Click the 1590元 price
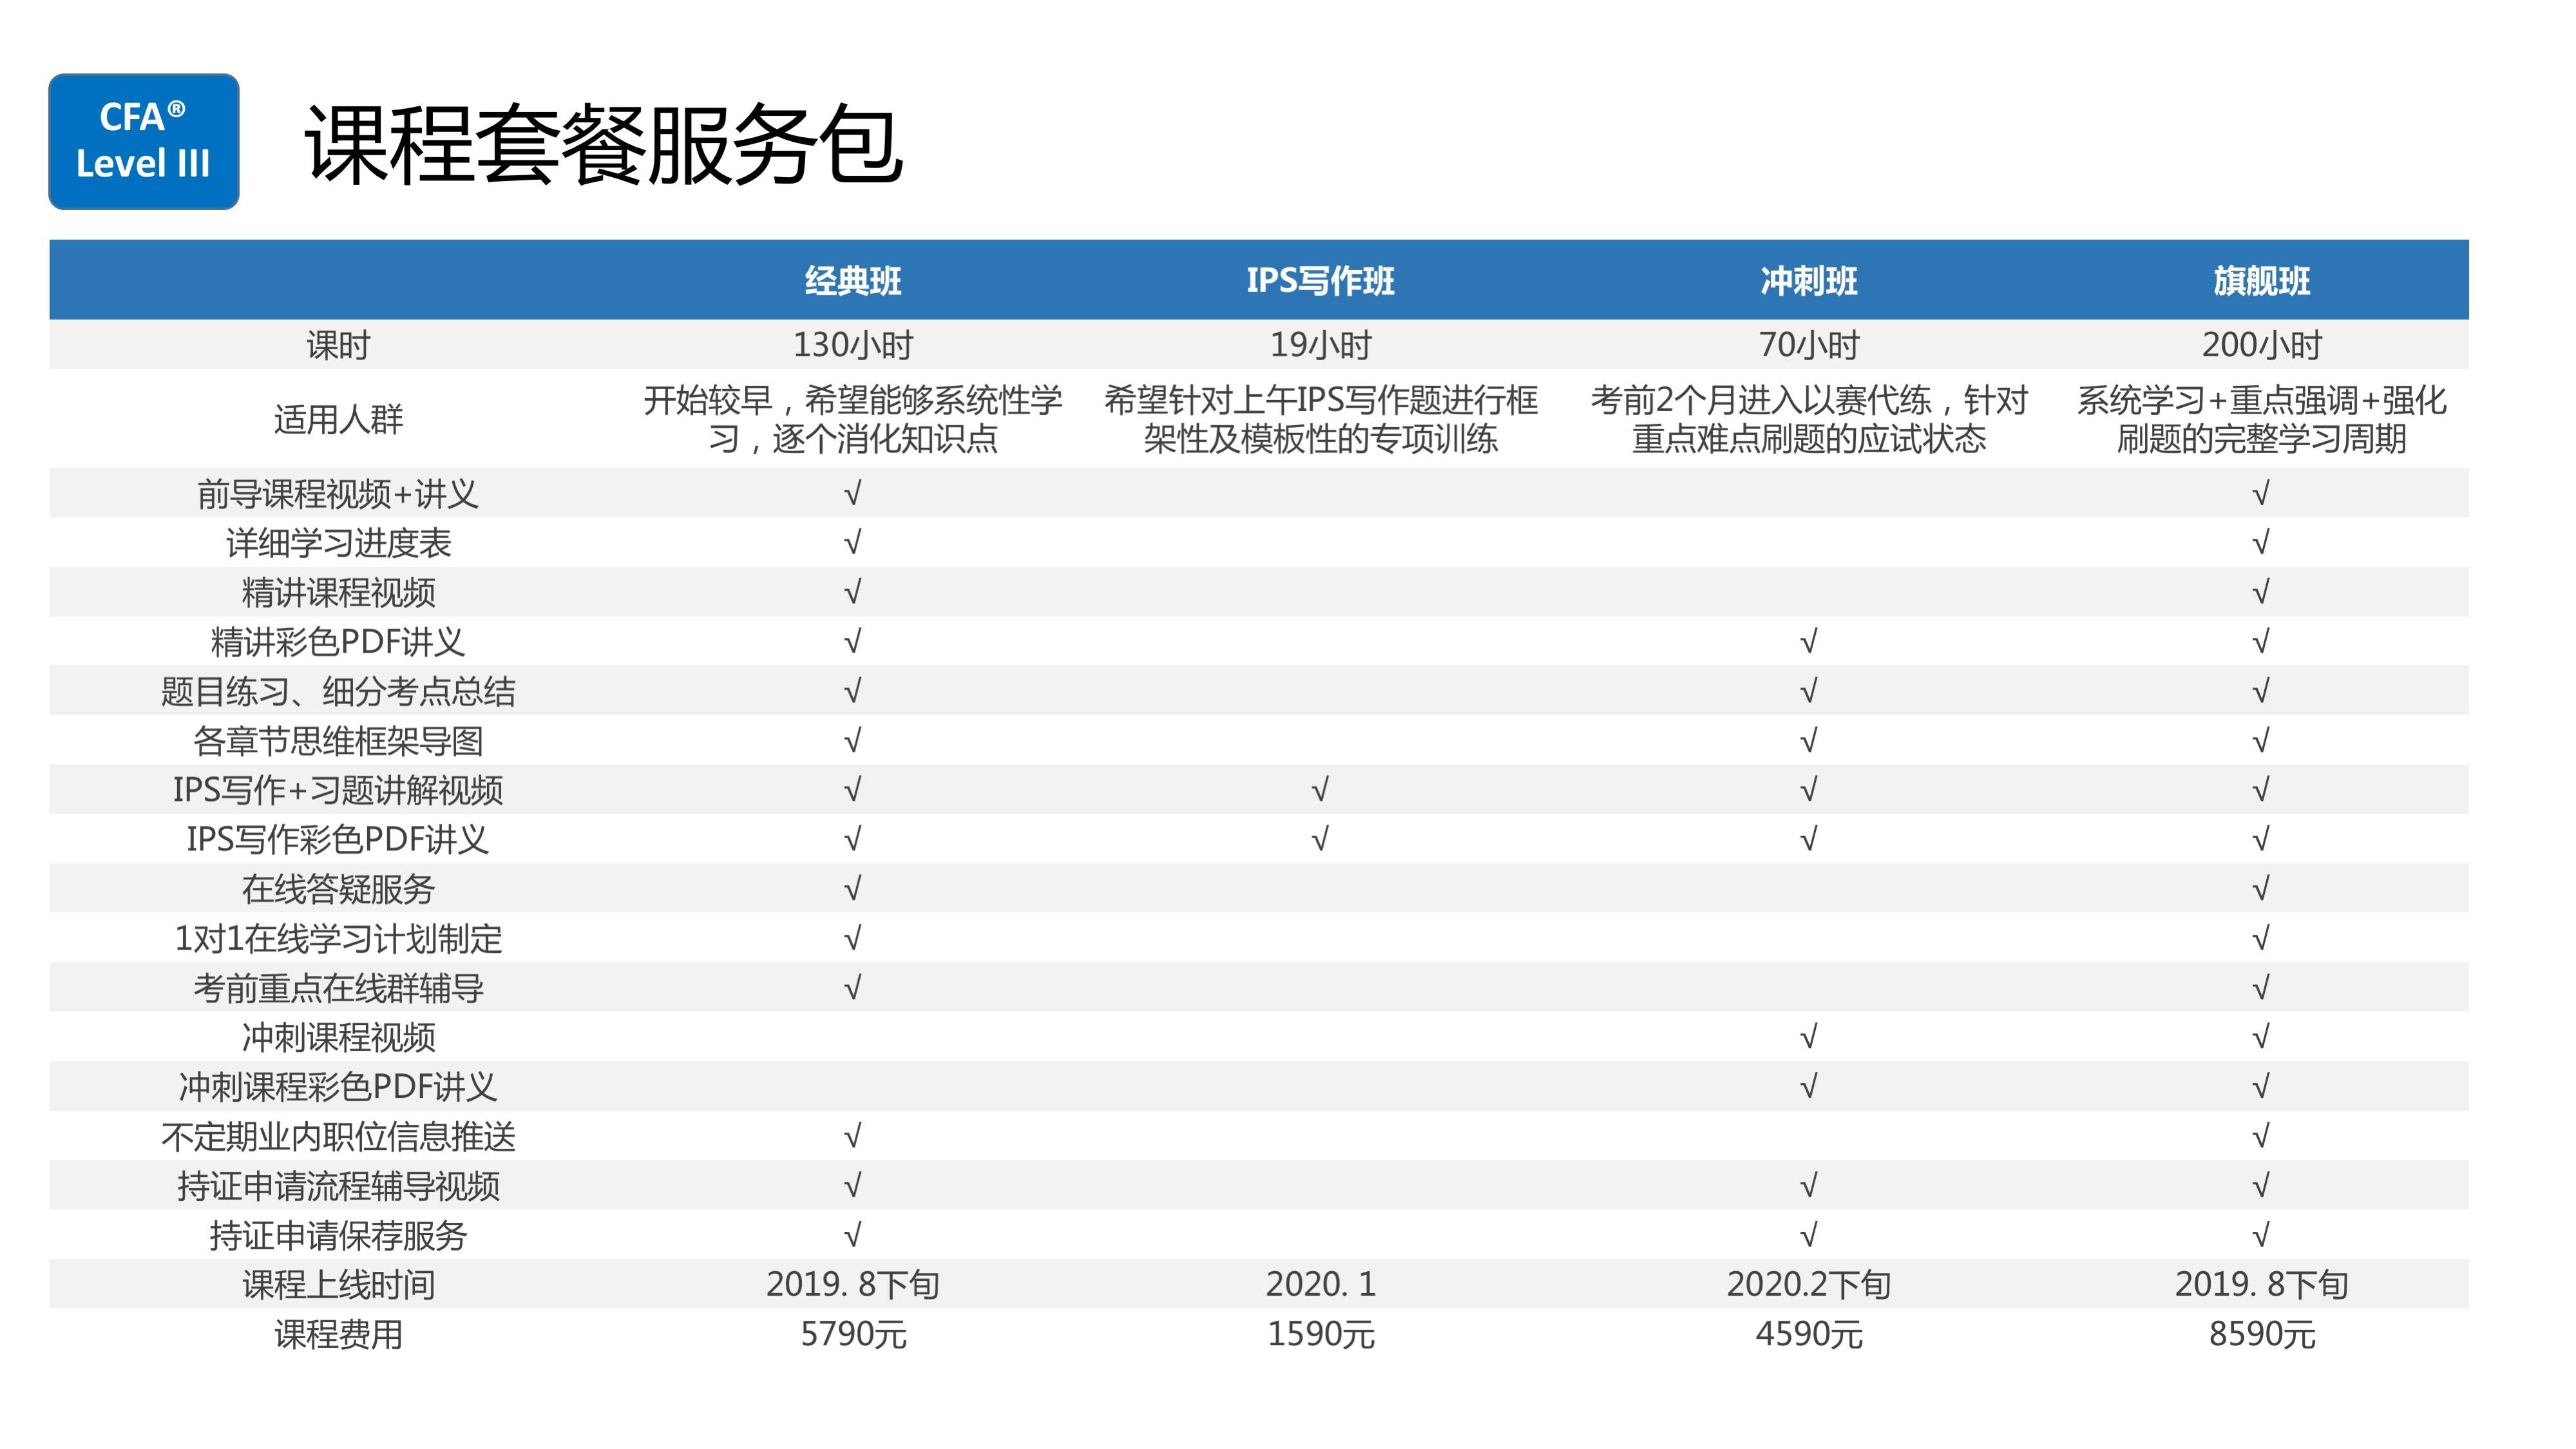 [1320, 1334]
